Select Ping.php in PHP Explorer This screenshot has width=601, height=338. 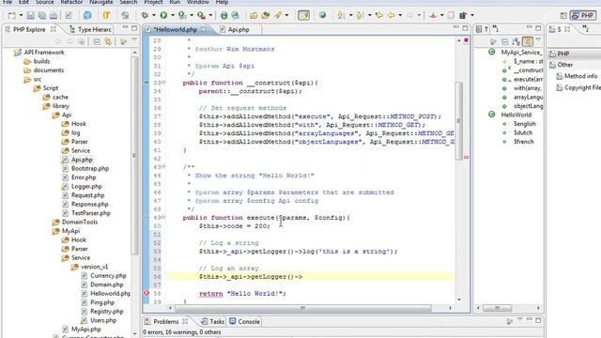pyautogui.click(x=102, y=302)
